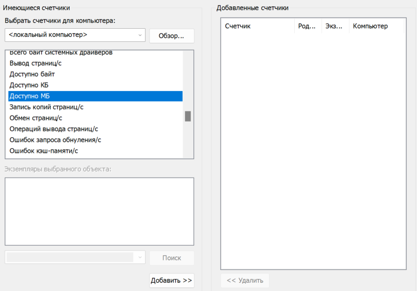417x291 pixels.
Task: Click the Экз... column header
Action: 335,26
